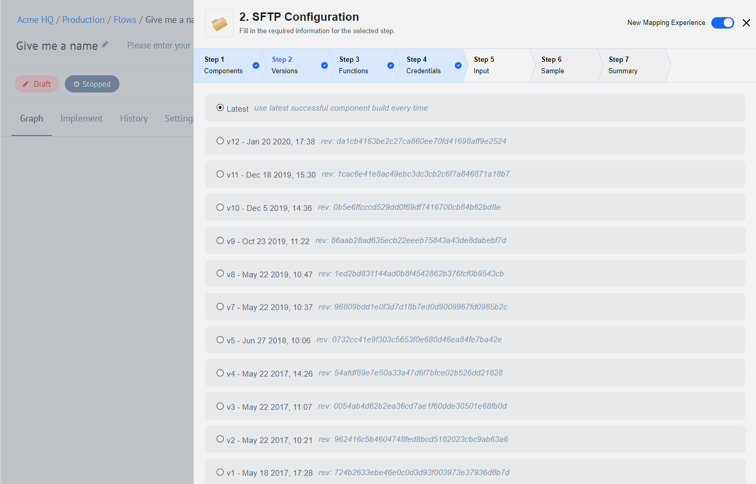This screenshot has height=484, width=756.
Task: Click the 'Give me a name' flow title
Action: [x=57, y=46]
